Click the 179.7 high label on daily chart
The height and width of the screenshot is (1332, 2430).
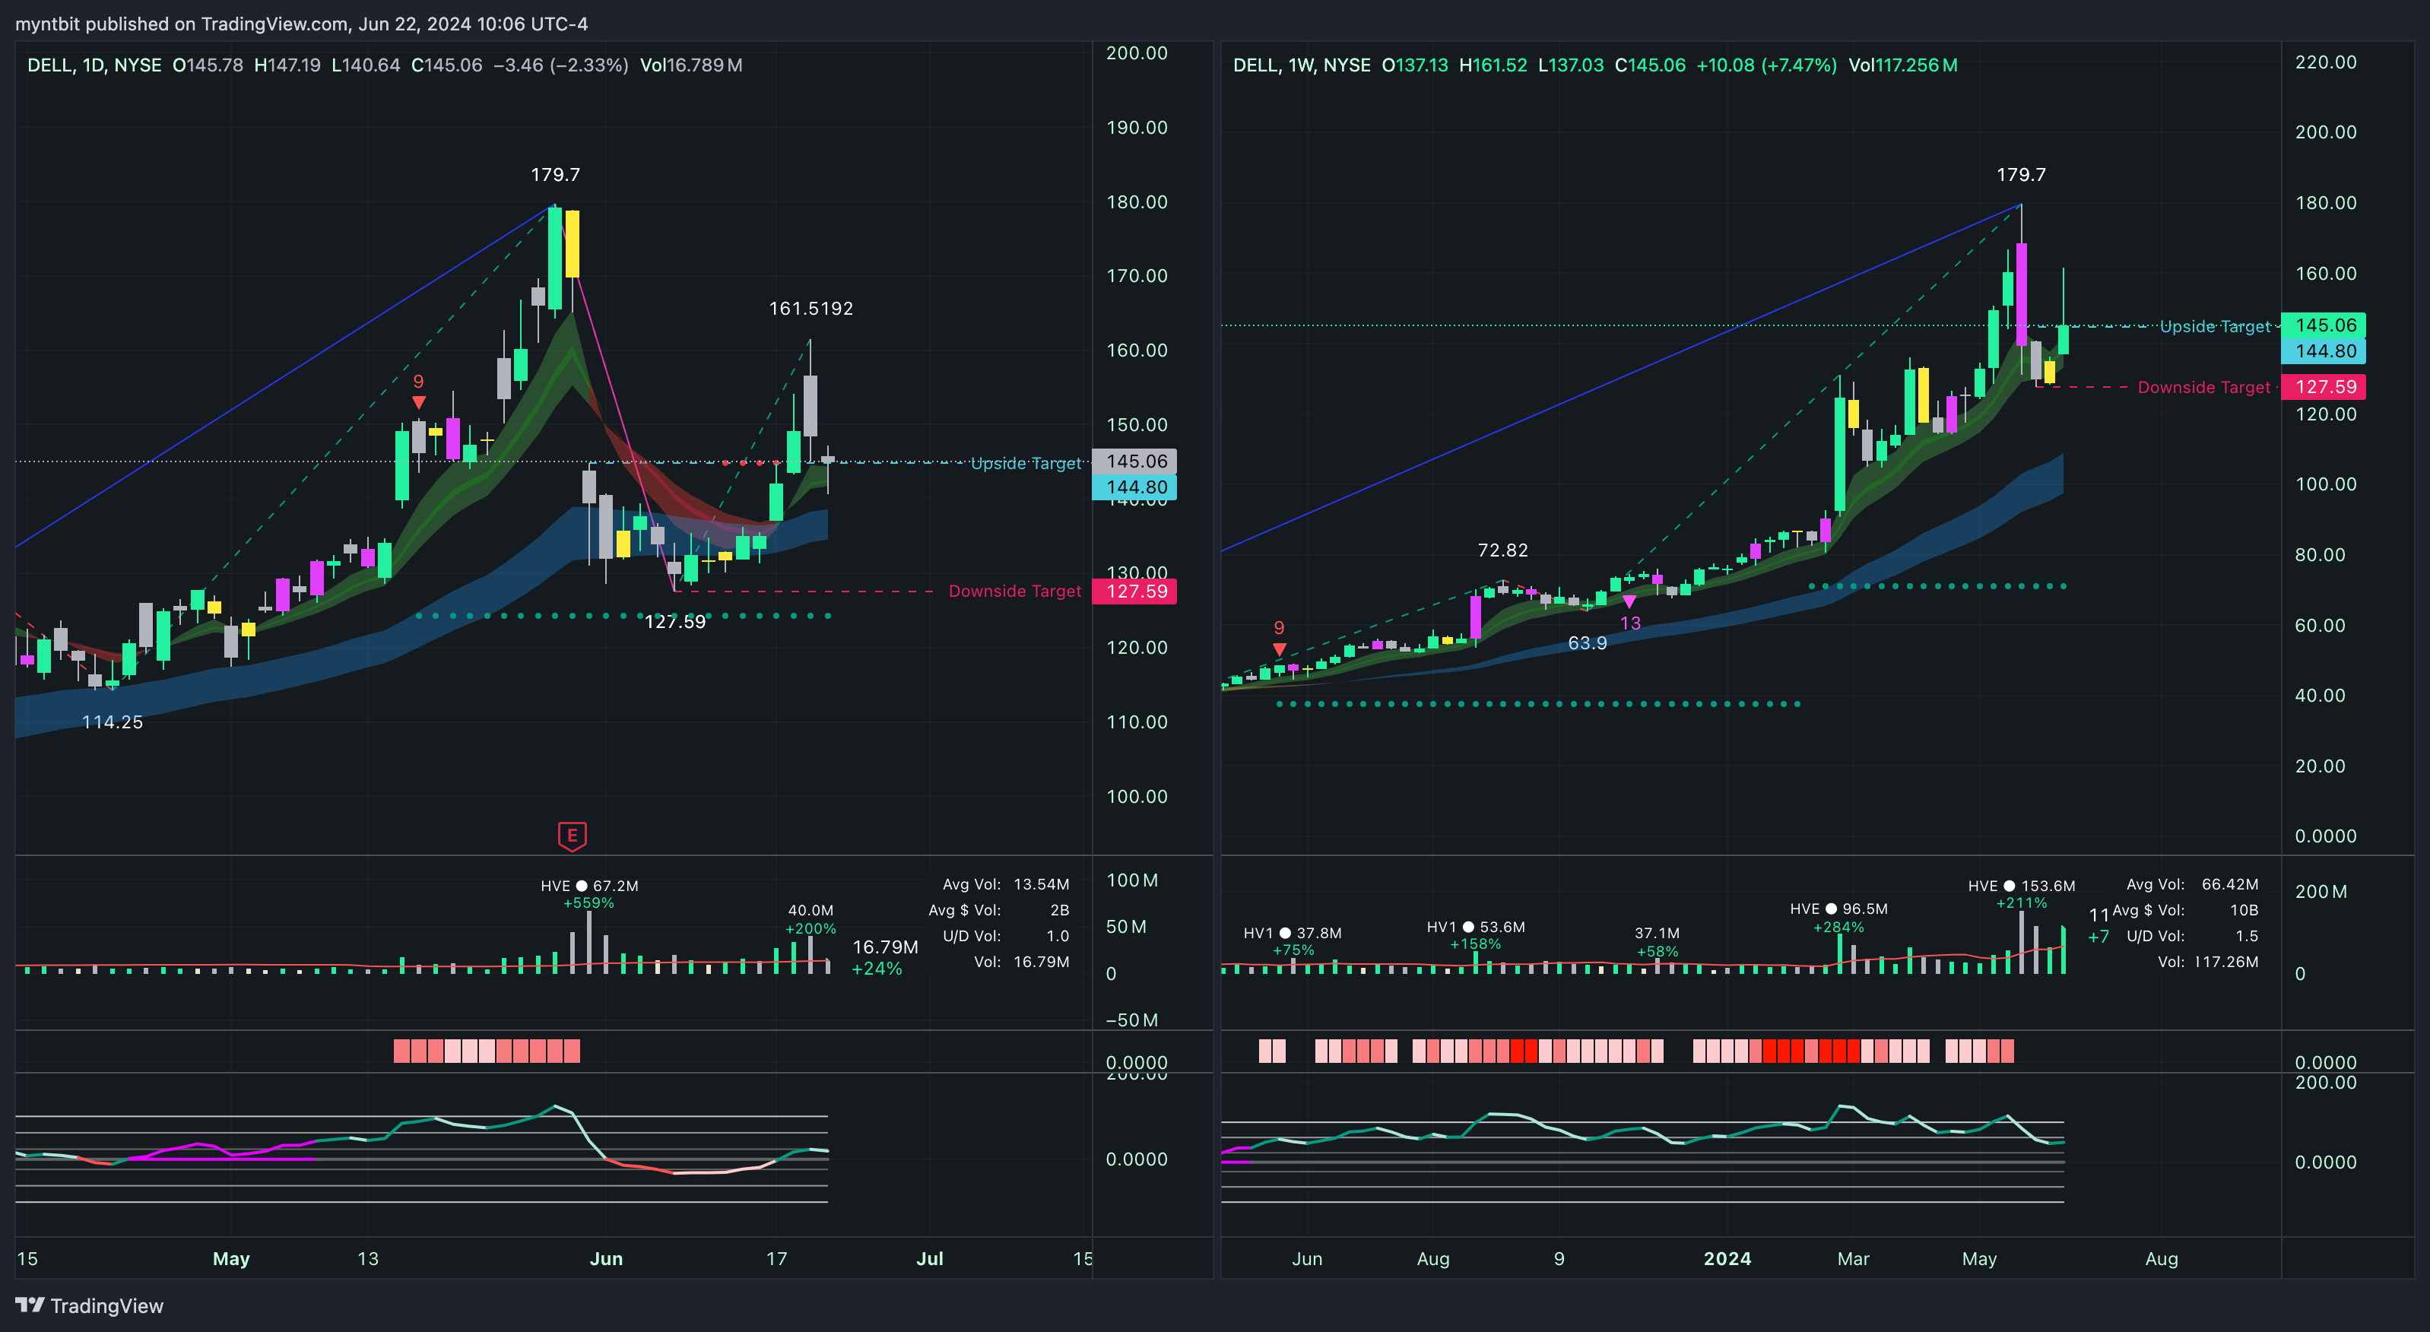click(556, 175)
